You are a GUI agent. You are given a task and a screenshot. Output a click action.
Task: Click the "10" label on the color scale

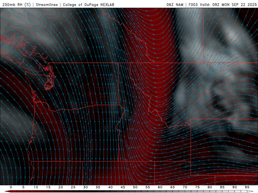click(x=36, y=187)
